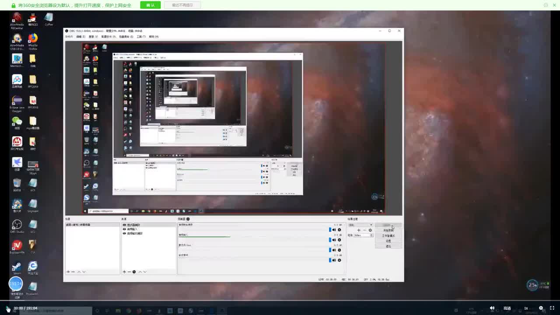Open the scene transition type dropdown
Screen dimensions: 560x315
tap(360, 225)
